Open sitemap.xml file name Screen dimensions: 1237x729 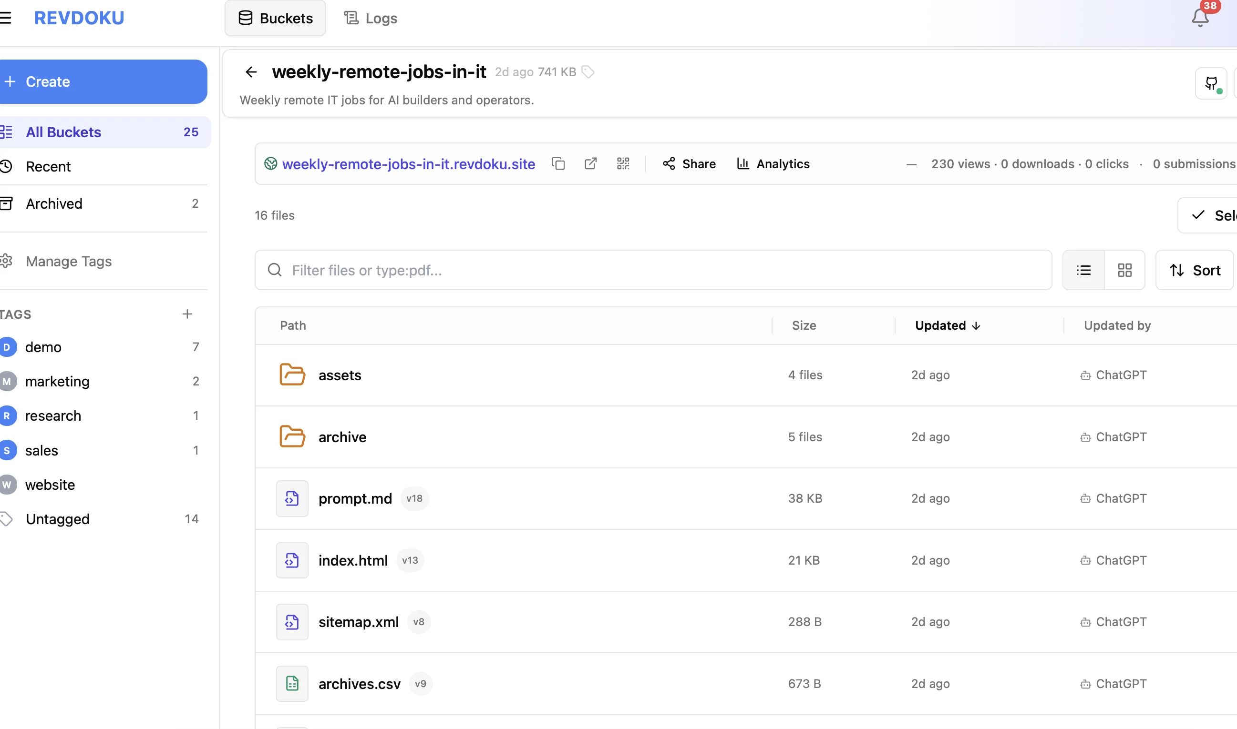[359, 622]
